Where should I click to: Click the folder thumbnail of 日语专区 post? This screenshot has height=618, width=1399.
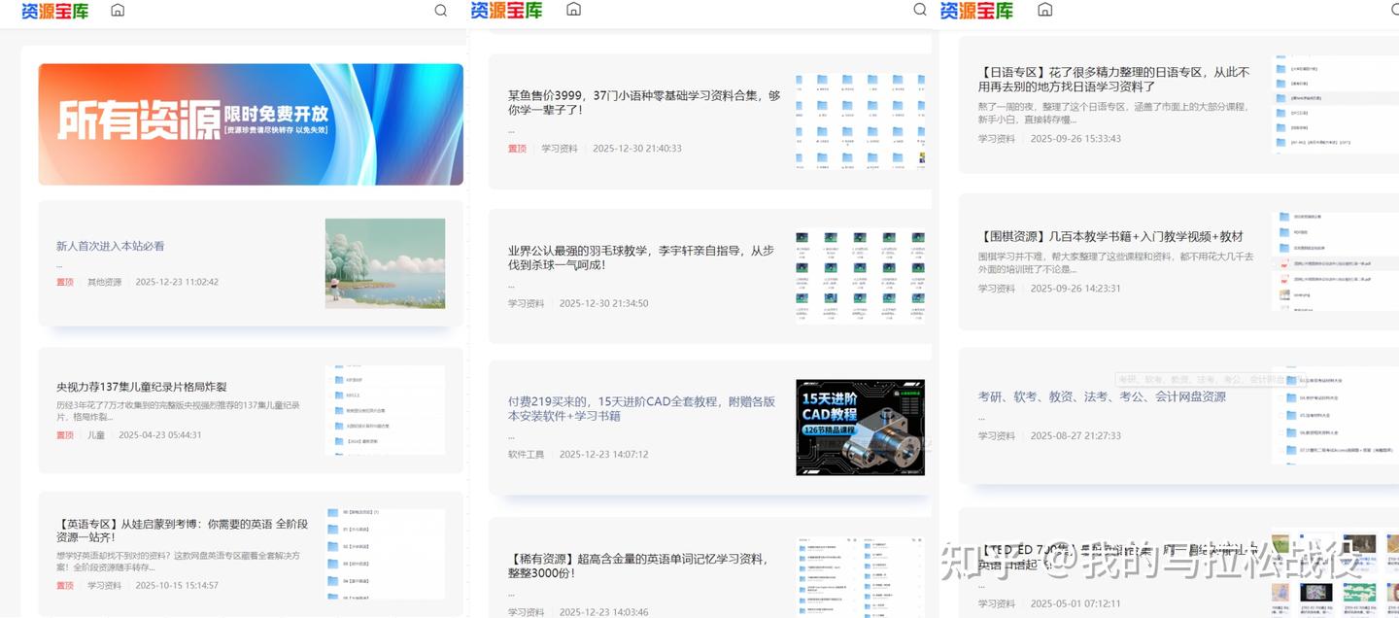click(x=1336, y=102)
